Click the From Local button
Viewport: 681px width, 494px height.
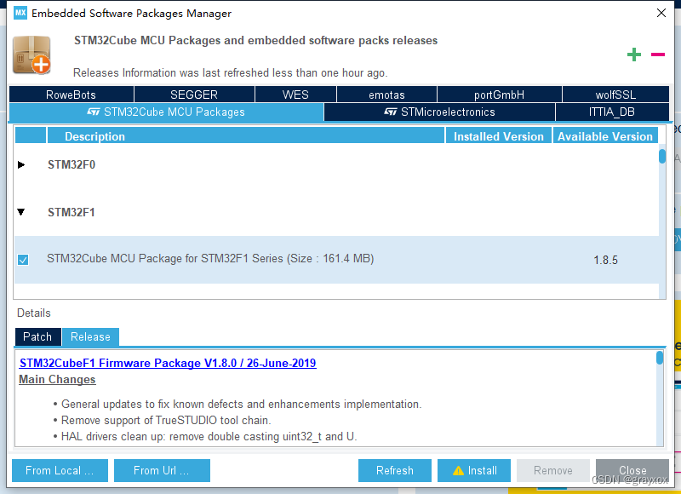click(x=60, y=470)
